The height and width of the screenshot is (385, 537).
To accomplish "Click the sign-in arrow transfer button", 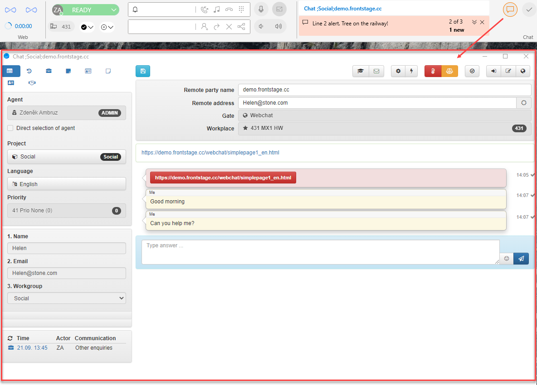I will (493, 71).
